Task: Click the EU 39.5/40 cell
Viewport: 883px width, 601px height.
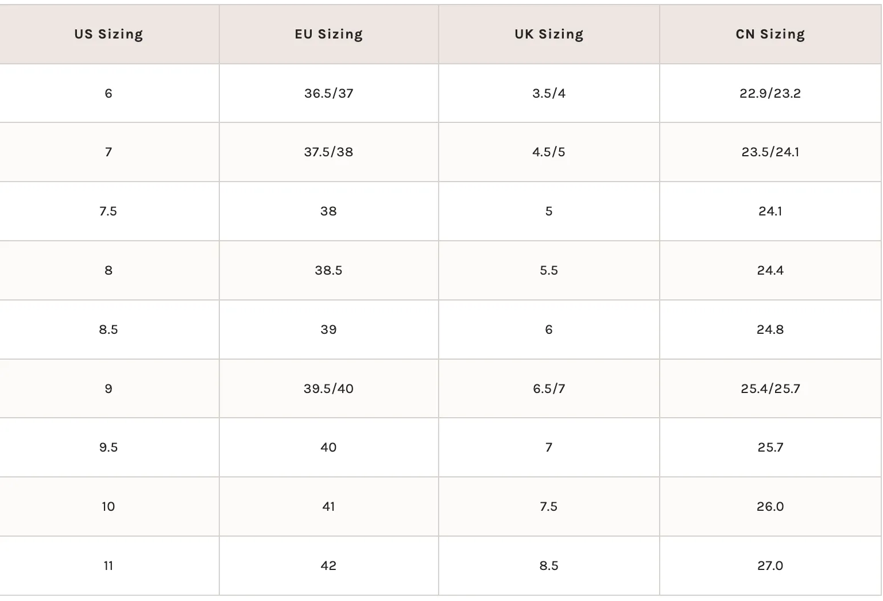Action: (x=329, y=389)
